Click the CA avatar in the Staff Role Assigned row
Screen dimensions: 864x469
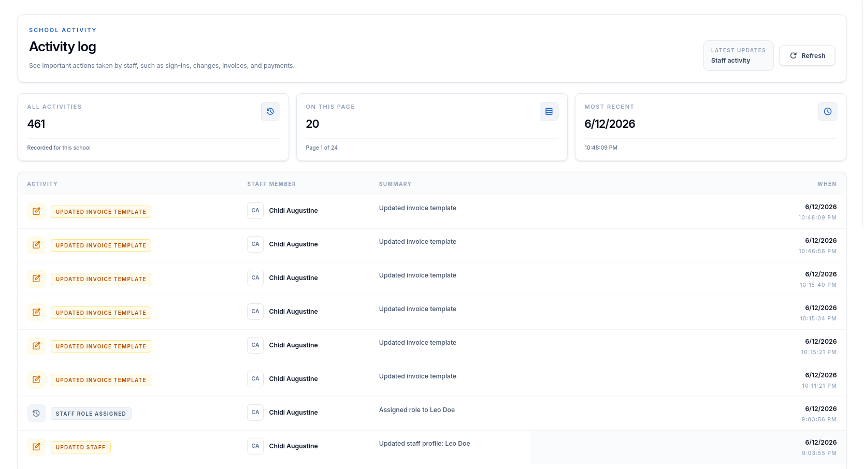[255, 413]
